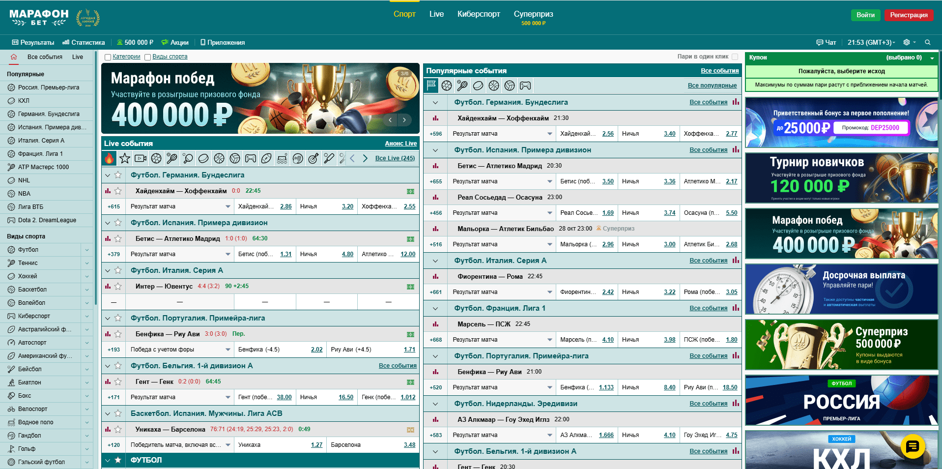Image resolution: width=942 pixels, height=469 pixels.
Task: Favorite the live Бундеслига league star
Action: click(118, 175)
